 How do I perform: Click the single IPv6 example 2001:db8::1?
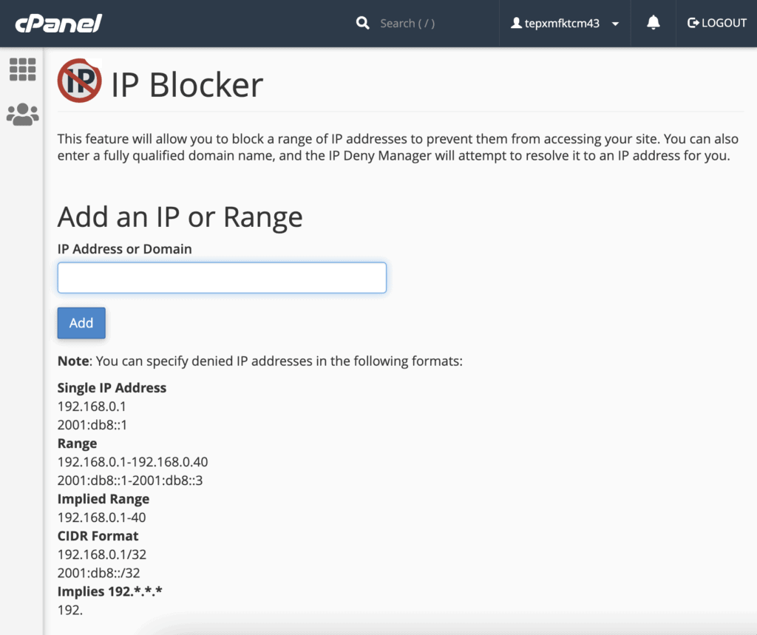pyautogui.click(x=92, y=425)
